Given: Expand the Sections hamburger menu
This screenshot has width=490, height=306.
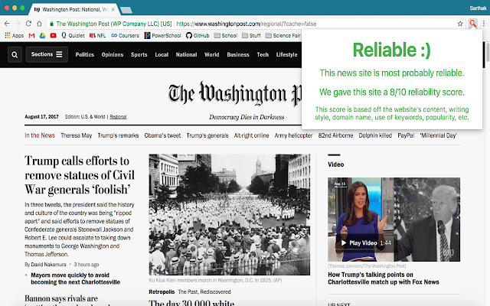Looking at the screenshot, I should pos(47,54).
